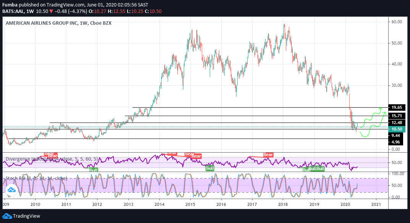Click the TradingView.com text in the header

(66, 5)
